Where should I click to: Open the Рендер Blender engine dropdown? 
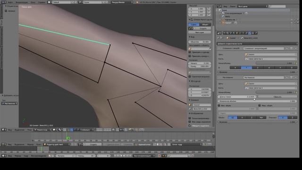122,2
